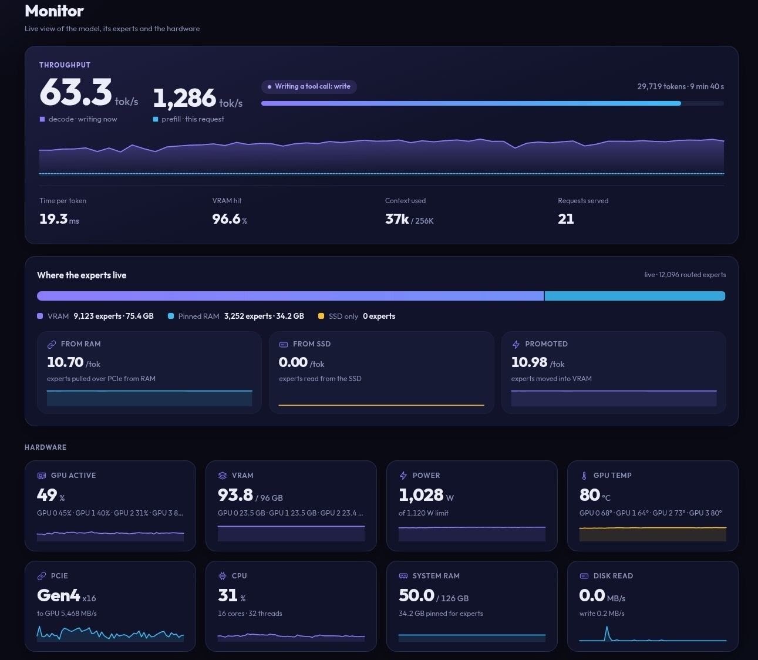
Task: Click the '10.70 /tok' FROM RAM value
Action: [73, 362]
